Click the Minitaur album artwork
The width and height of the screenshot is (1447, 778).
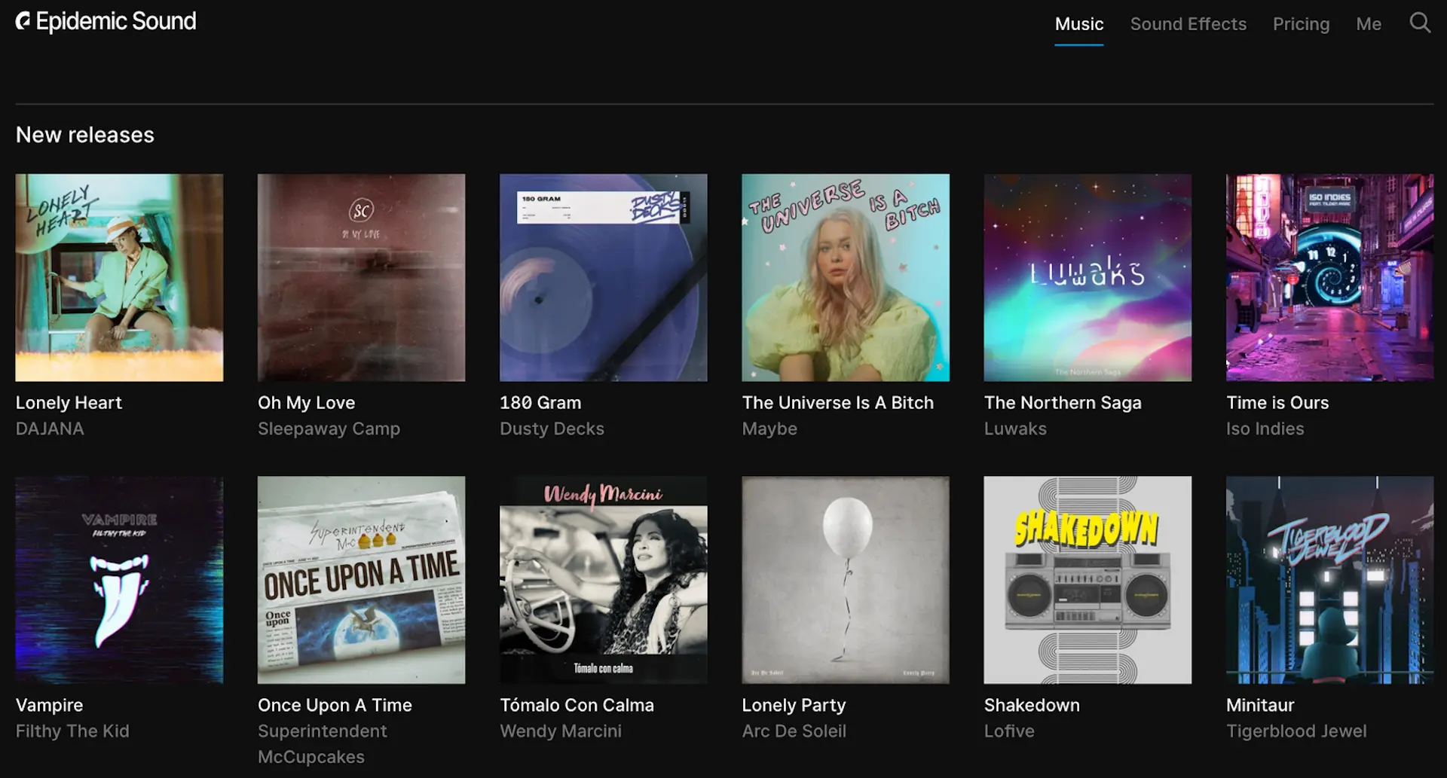(1330, 580)
